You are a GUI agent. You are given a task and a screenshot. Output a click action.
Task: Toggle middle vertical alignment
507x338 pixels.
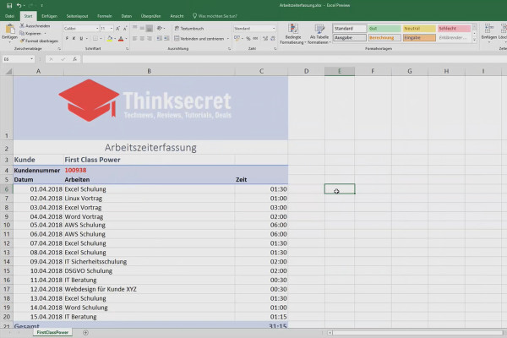[x=142, y=28]
